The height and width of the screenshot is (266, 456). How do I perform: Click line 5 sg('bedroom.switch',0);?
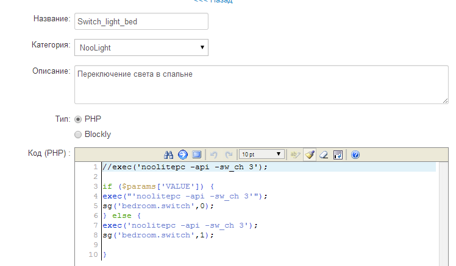pos(159,206)
